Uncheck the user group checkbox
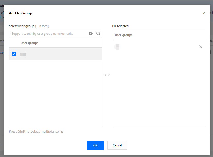The height and width of the screenshot is (157, 213). coord(14,54)
